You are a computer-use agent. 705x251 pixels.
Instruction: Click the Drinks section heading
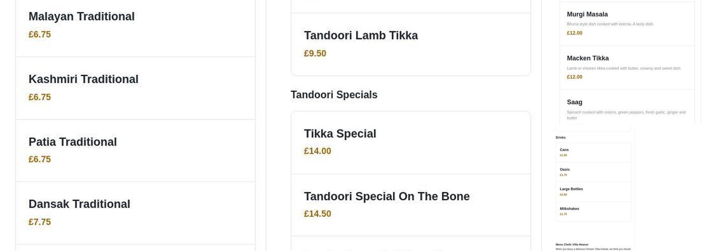point(560,138)
